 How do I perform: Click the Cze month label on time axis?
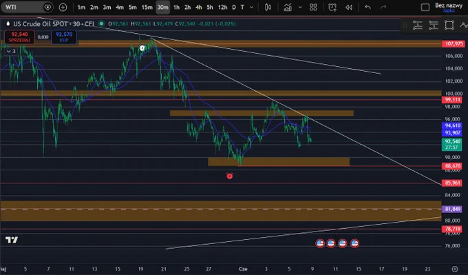coord(243,269)
